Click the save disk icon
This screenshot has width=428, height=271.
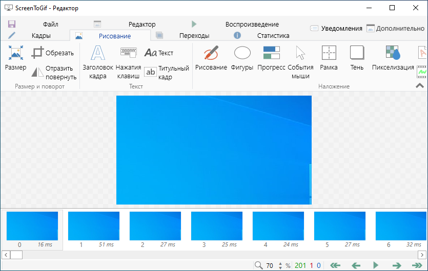[x=12, y=24]
